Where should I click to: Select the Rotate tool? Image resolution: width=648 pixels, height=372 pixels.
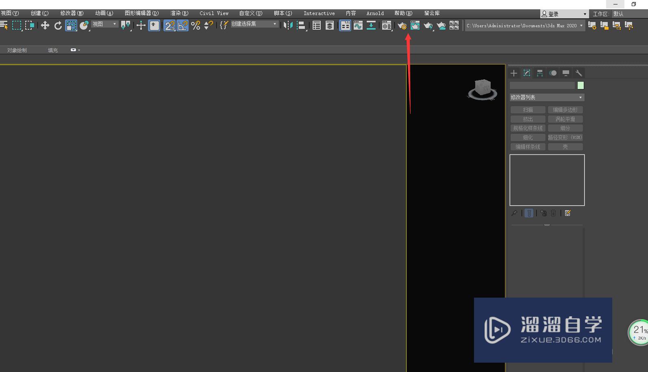(58, 26)
